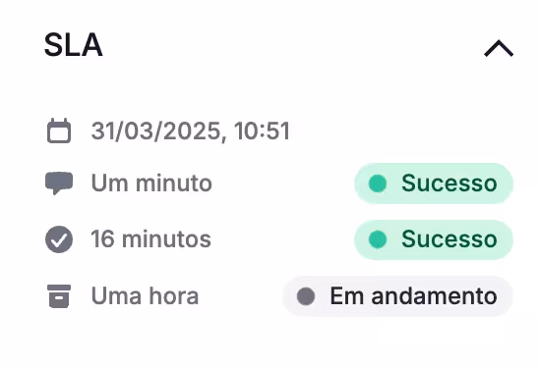Click the green dot in the Um minuto badge
This screenshot has width=539, height=367.
pyautogui.click(x=378, y=183)
